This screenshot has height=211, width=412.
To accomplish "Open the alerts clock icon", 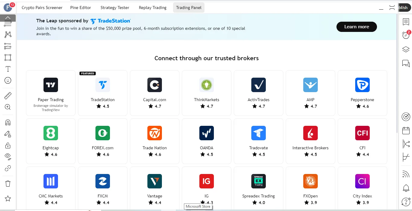I will pos(406,35).
